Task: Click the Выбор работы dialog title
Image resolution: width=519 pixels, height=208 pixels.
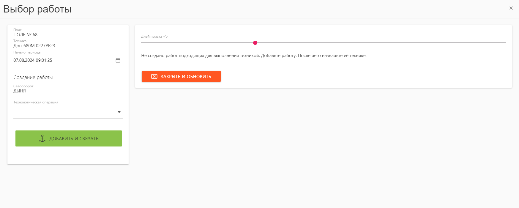Action: [37, 9]
